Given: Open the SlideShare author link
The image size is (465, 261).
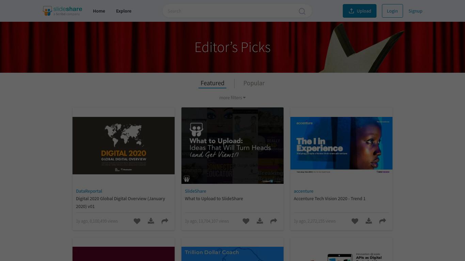Looking at the screenshot, I should click(195, 191).
